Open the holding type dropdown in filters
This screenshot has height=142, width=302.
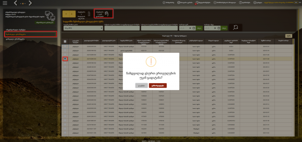(x=83, y=28)
